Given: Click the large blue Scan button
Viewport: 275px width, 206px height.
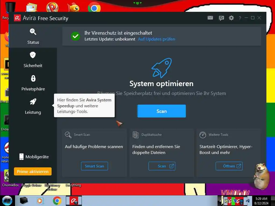Looking at the screenshot, I should click(x=161, y=111).
